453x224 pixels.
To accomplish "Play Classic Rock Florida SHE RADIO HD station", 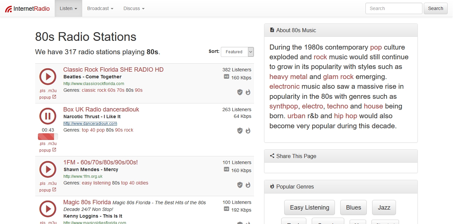I will click(48, 77).
